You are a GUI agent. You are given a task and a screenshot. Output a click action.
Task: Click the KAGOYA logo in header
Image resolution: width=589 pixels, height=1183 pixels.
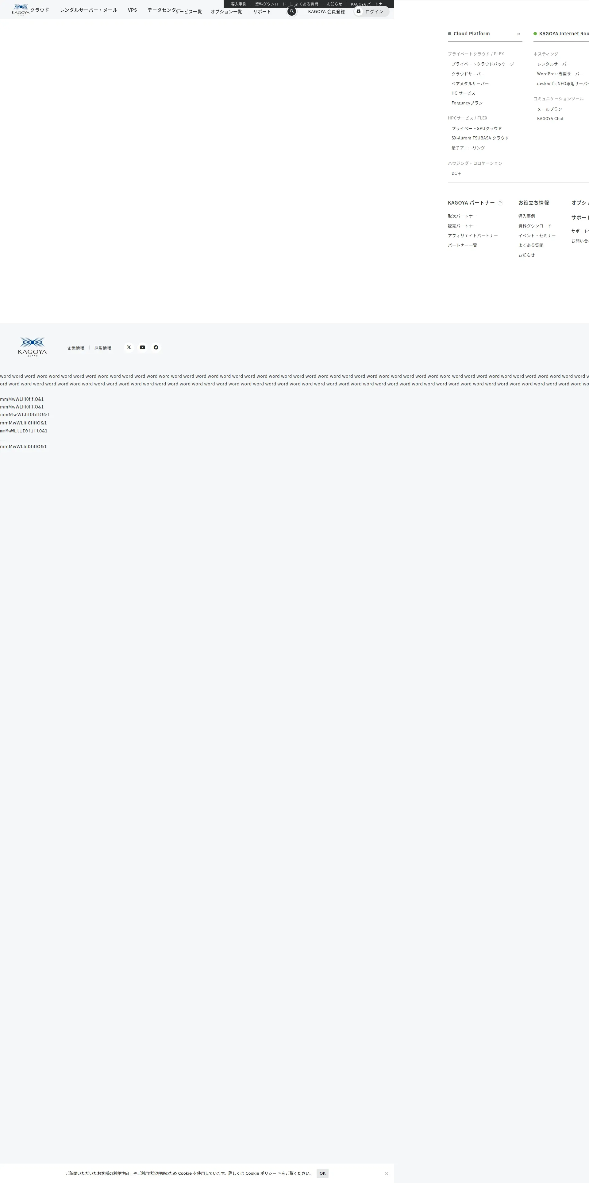pos(21,9)
